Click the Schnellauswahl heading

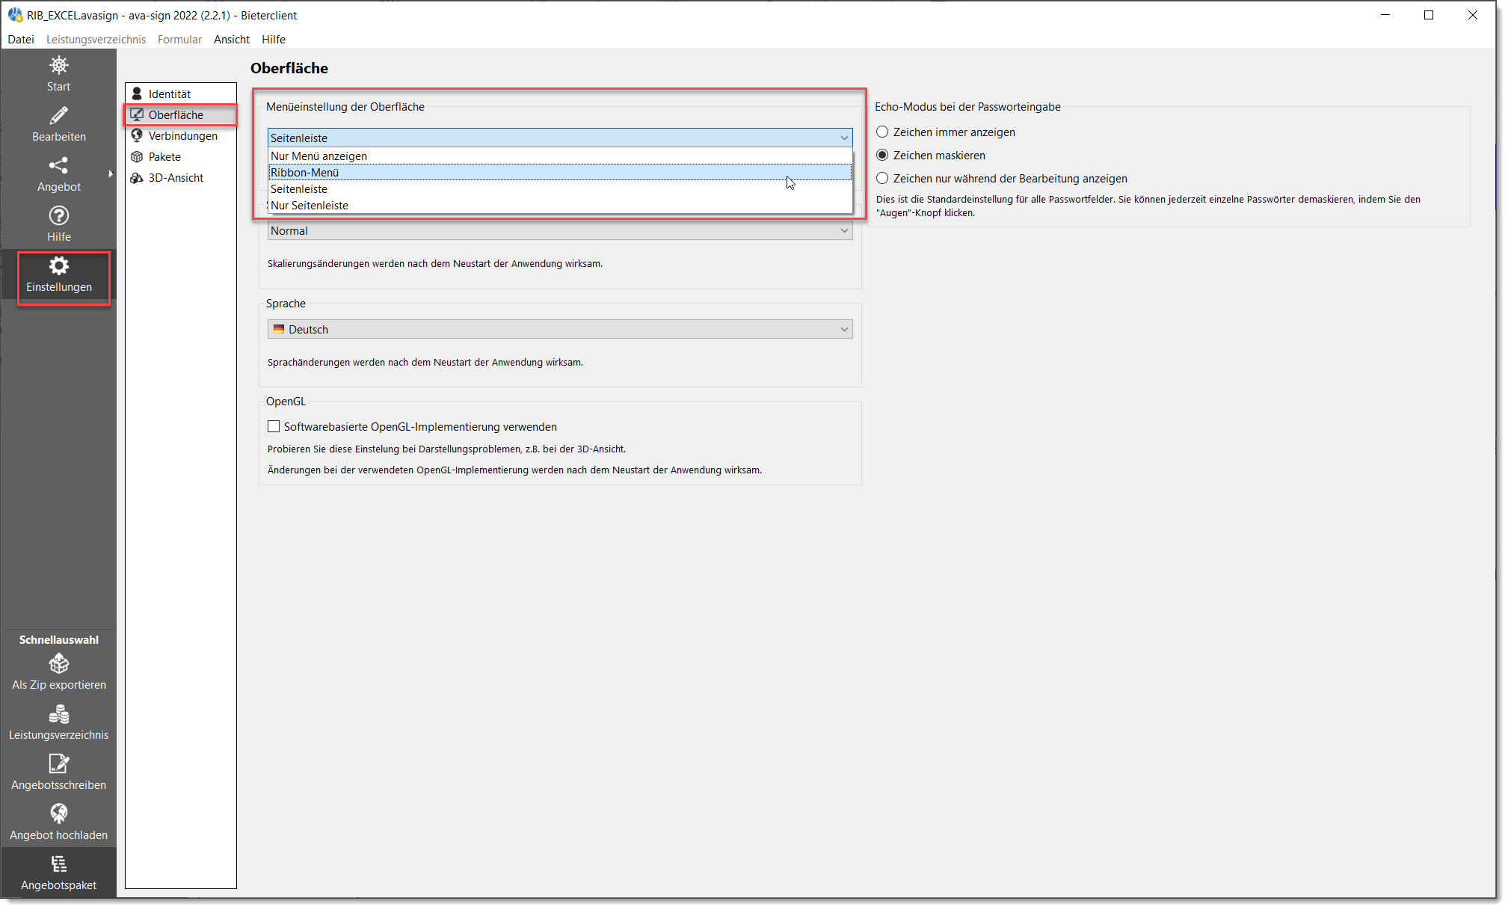[58, 639]
